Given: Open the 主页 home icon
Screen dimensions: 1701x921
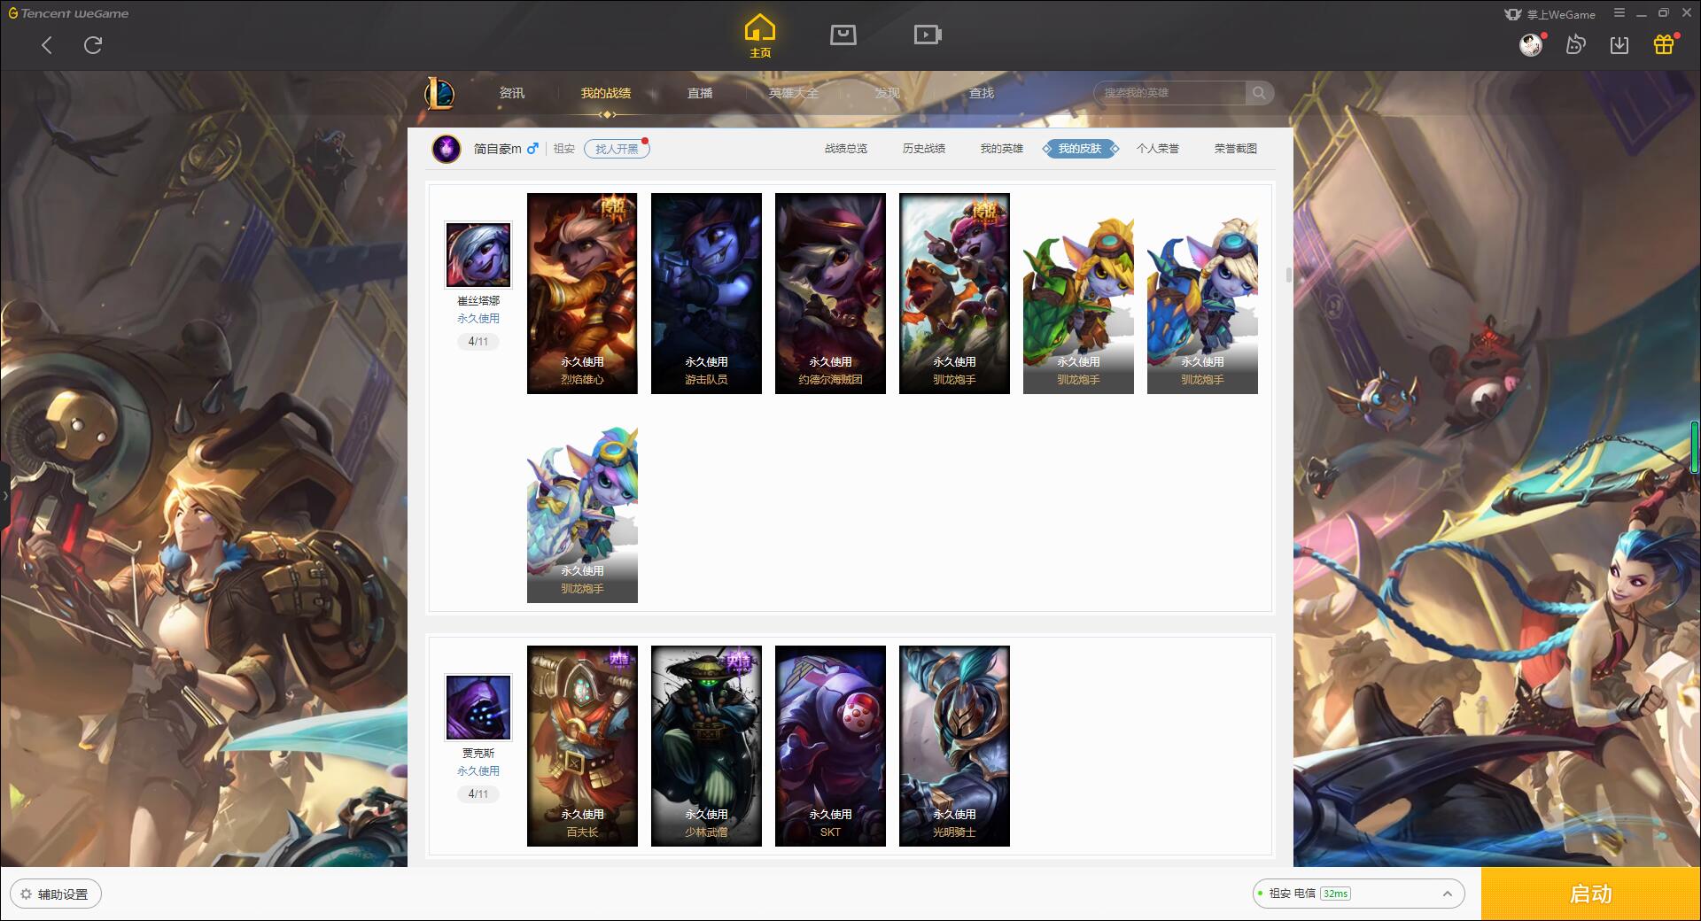Looking at the screenshot, I should pyautogui.click(x=760, y=36).
